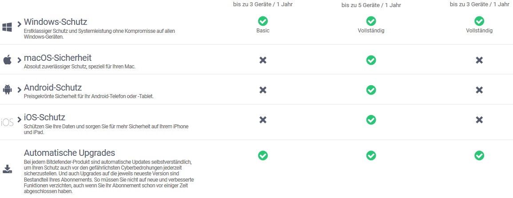This screenshot has height=198, width=513.
Task: Click the last-column X mark for iOS-Schutz
Action: point(479,120)
